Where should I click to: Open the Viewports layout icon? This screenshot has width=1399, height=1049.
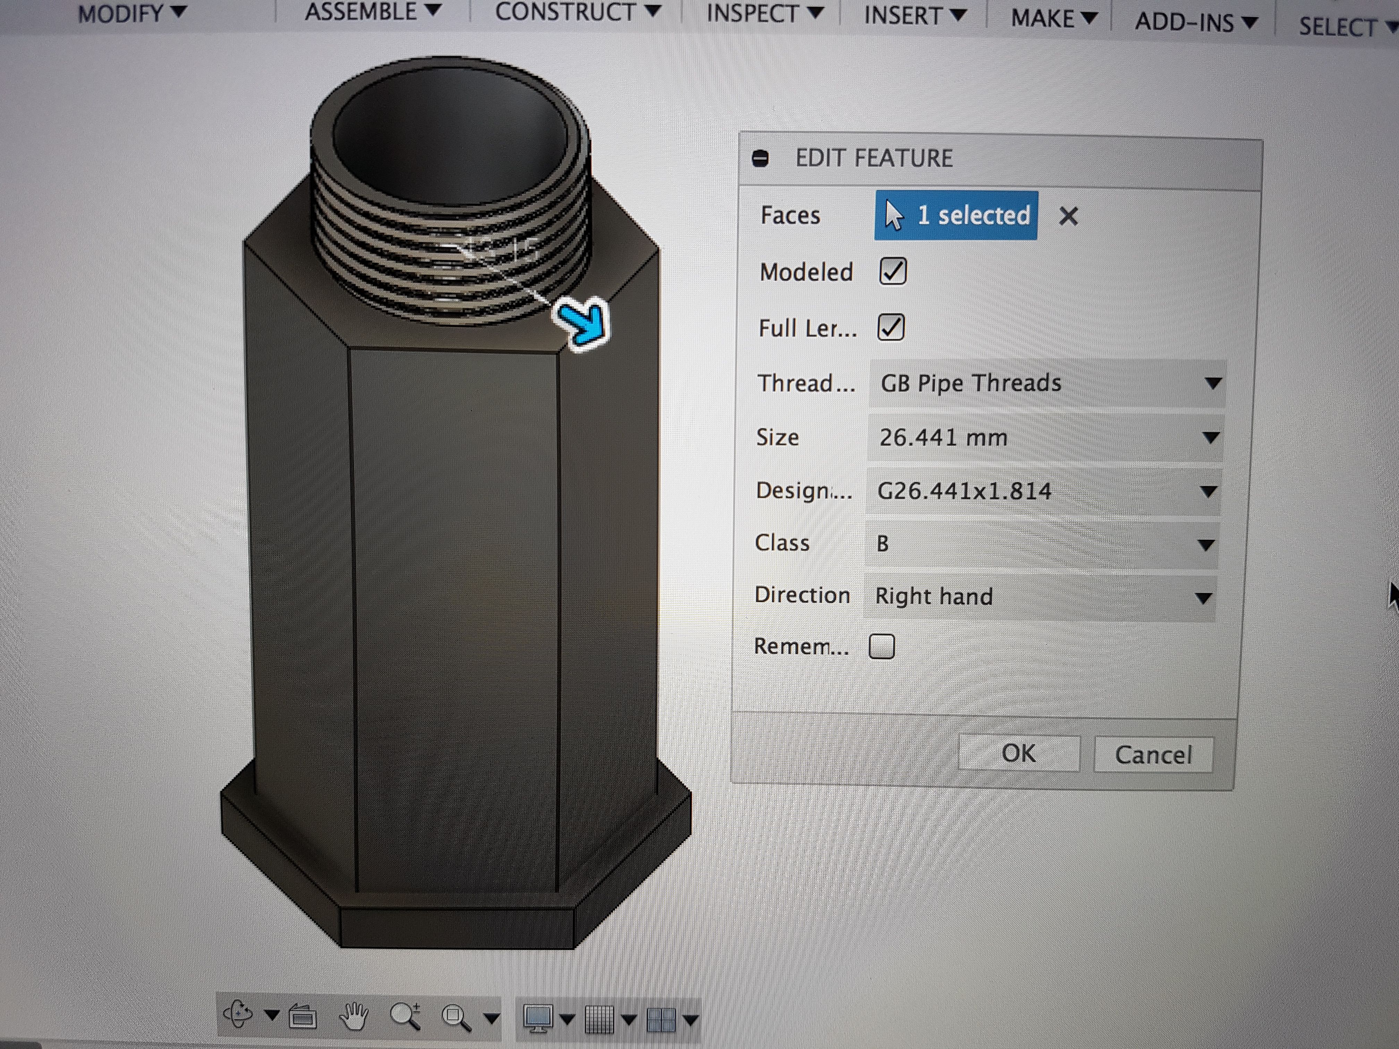click(x=662, y=1020)
